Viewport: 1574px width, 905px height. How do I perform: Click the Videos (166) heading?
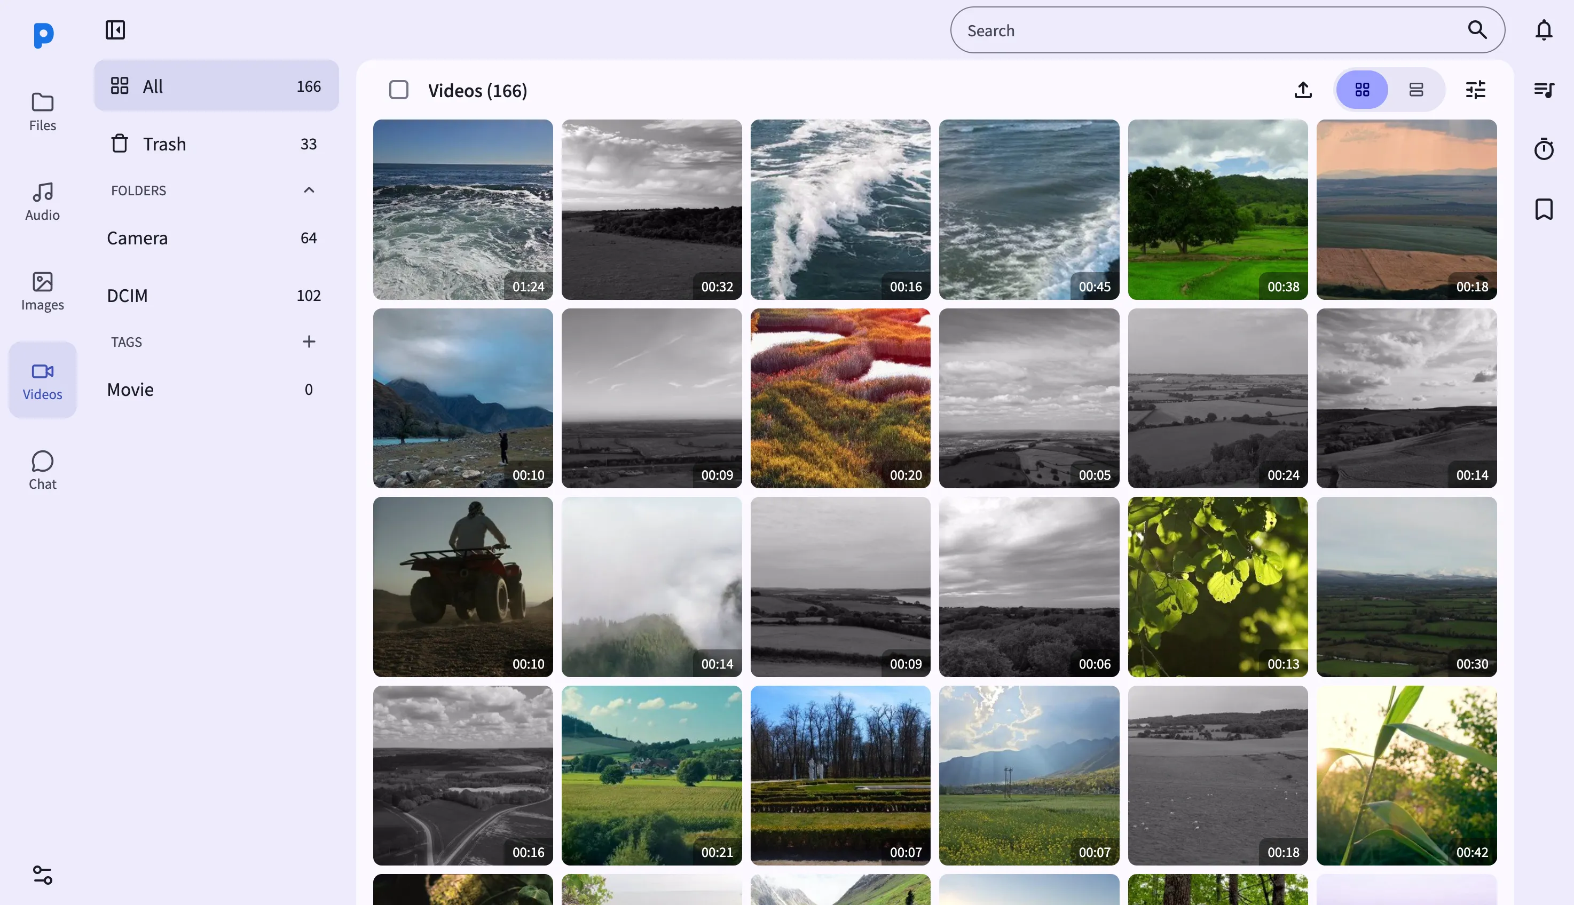(x=478, y=91)
